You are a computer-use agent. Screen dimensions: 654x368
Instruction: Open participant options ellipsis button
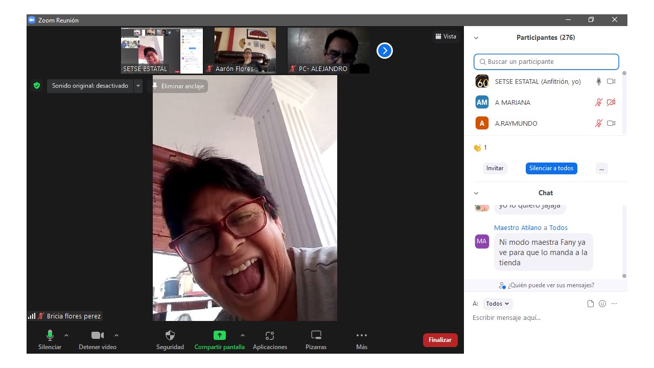601,168
